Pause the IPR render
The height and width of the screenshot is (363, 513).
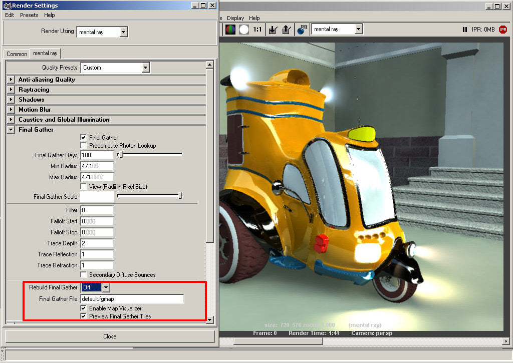[465, 30]
